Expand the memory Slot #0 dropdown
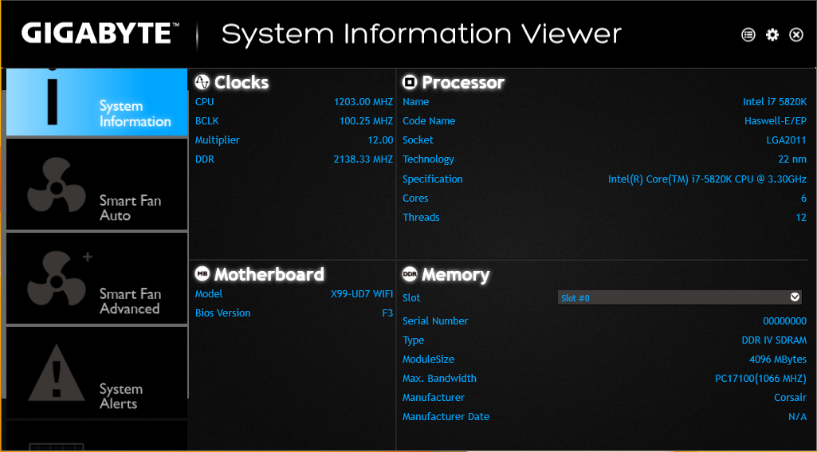This screenshot has height=452, width=817. tap(681, 297)
